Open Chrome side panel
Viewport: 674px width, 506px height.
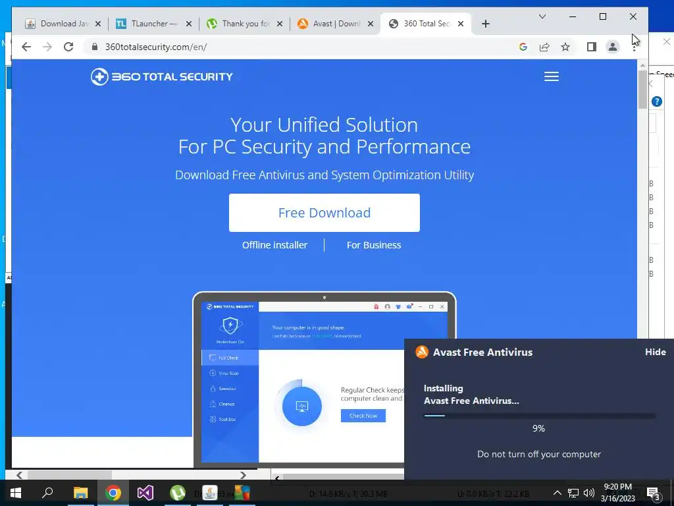pos(592,47)
